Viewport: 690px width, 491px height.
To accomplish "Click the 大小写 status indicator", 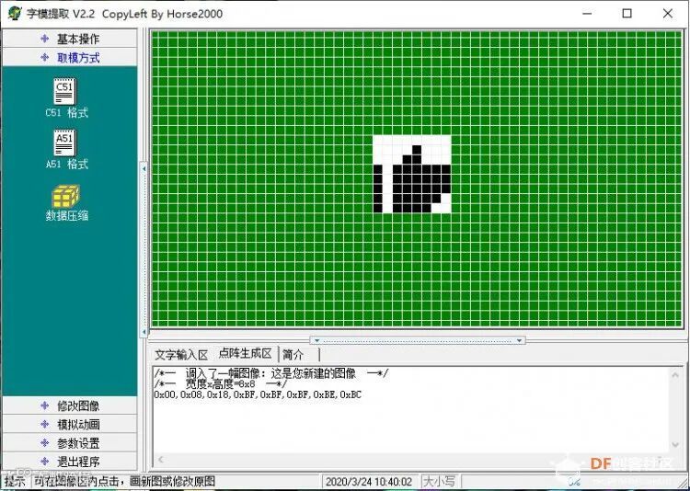I will 438,482.
